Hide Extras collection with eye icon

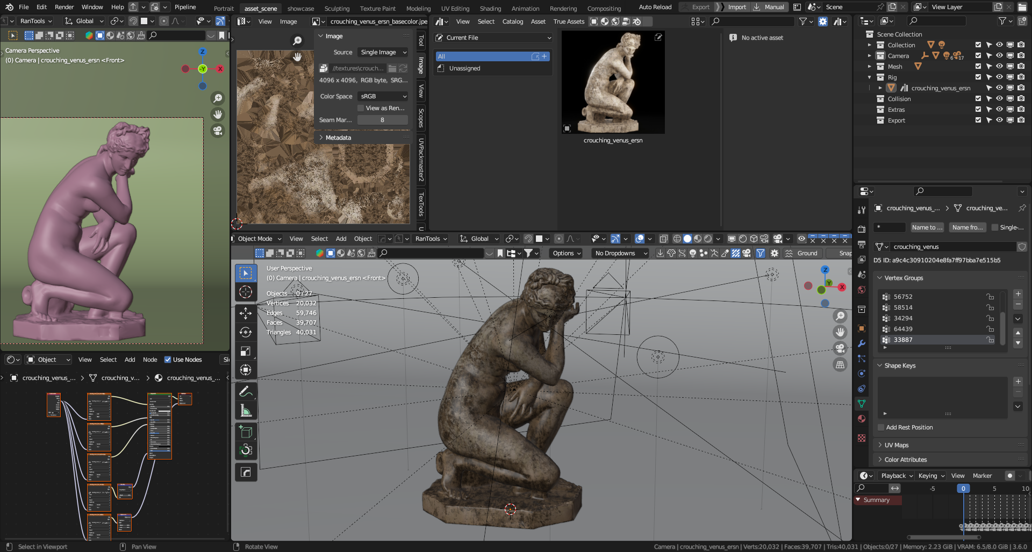coord(999,110)
